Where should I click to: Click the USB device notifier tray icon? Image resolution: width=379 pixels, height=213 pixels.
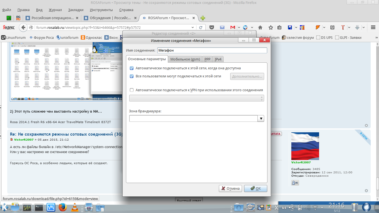point(292,207)
